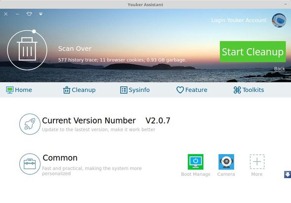Click the Scan Over status text
291x203 pixels.
(75, 48)
